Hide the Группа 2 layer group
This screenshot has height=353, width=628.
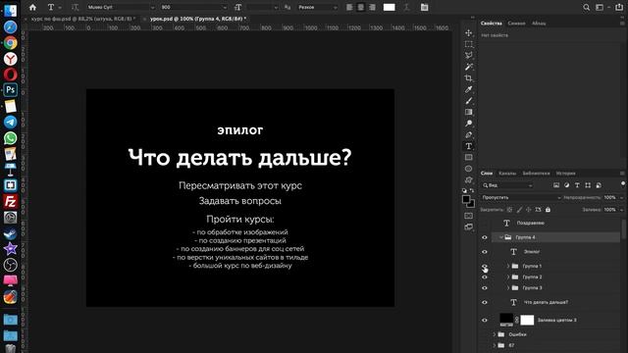click(x=485, y=277)
